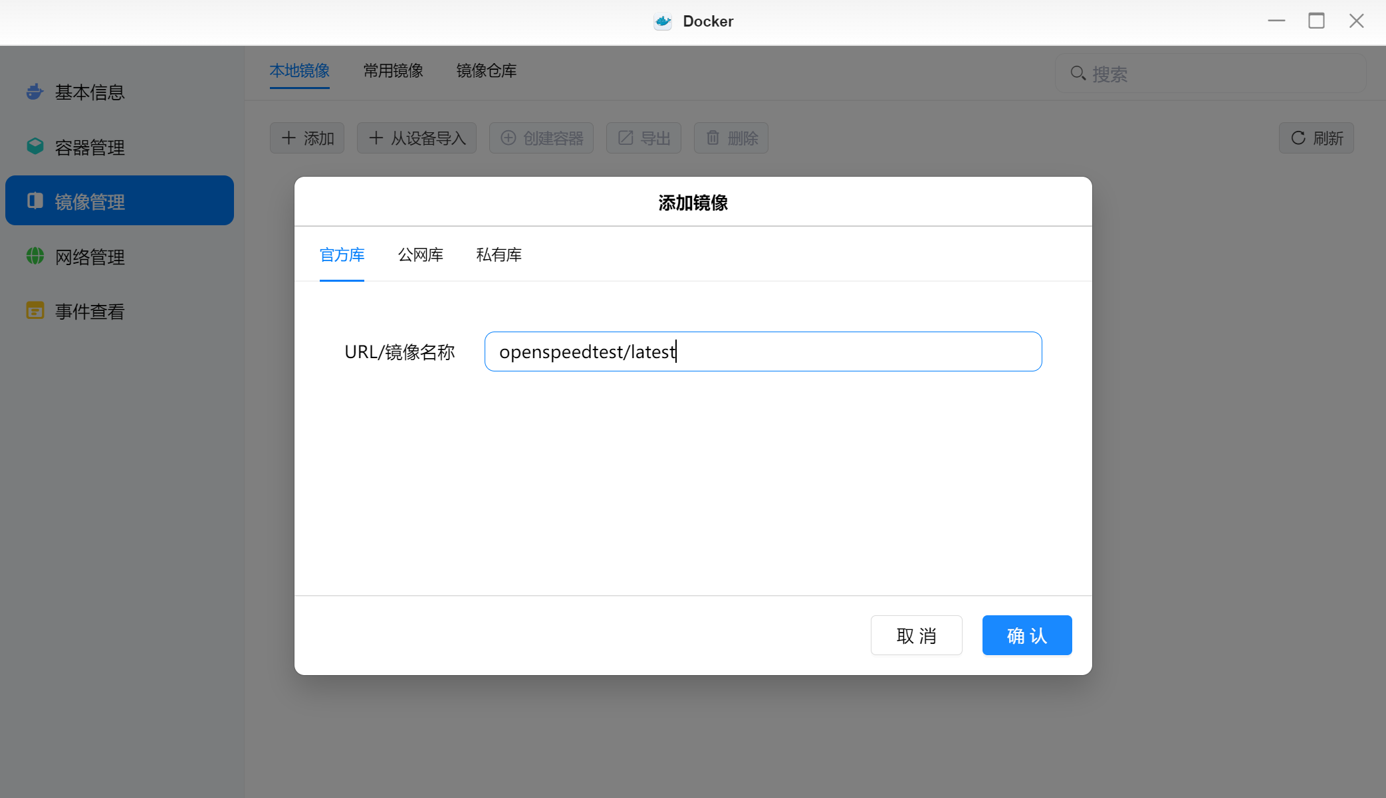Focus the URL/镜像名称 input field

pyautogui.click(x=762, y=351)
